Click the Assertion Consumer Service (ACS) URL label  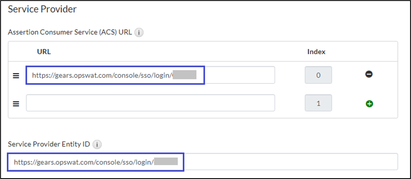point(70,32)
